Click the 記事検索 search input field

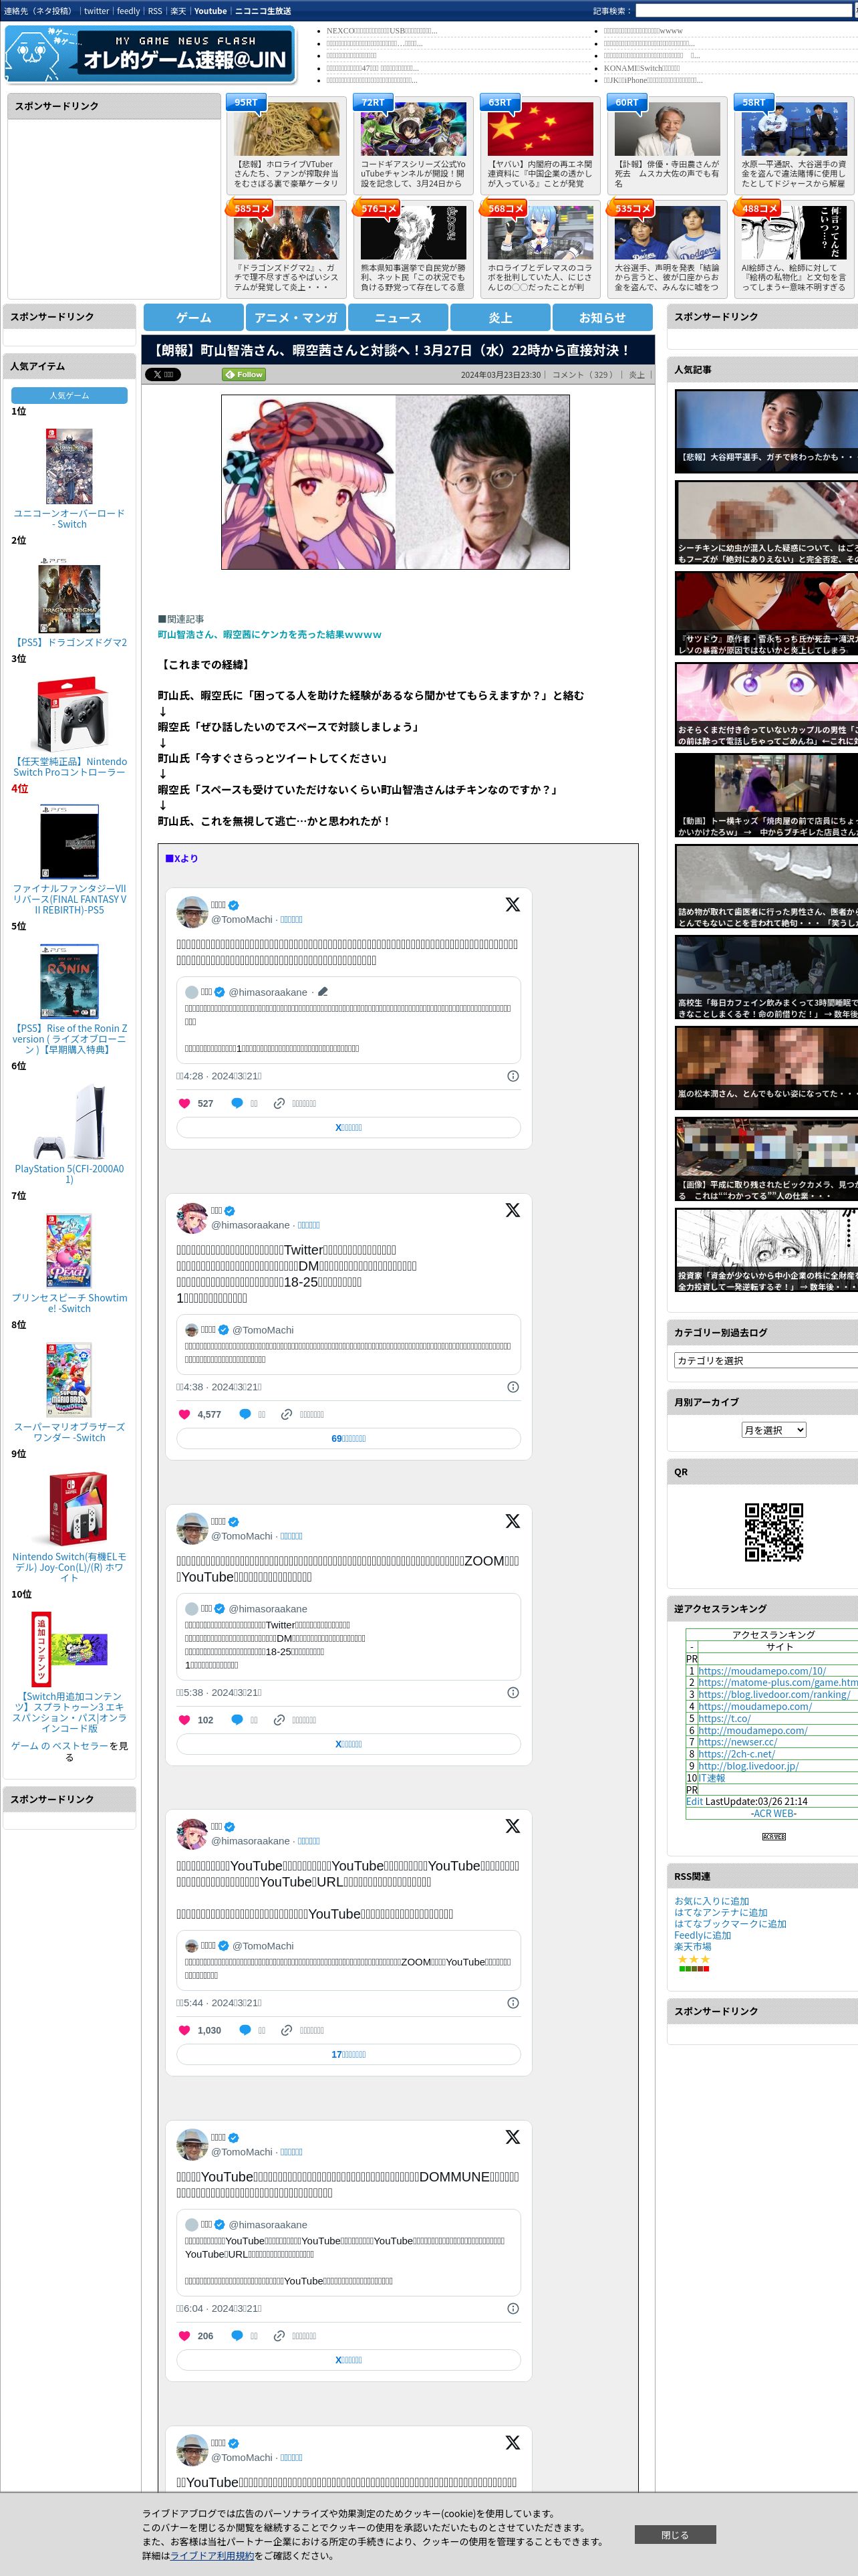[745, 11]
